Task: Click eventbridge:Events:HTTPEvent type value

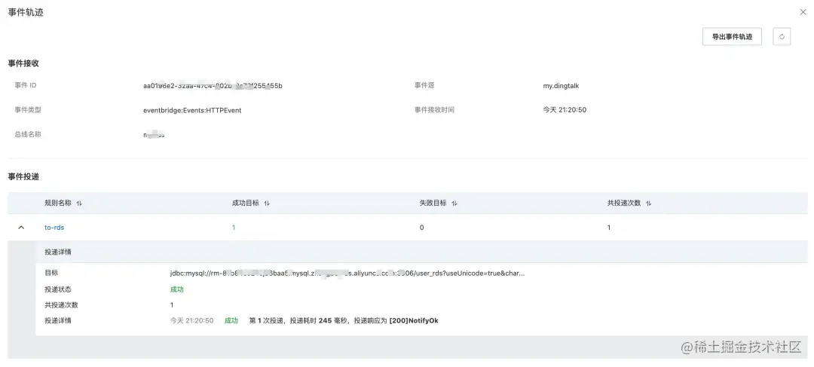Action: pos(192,110)
